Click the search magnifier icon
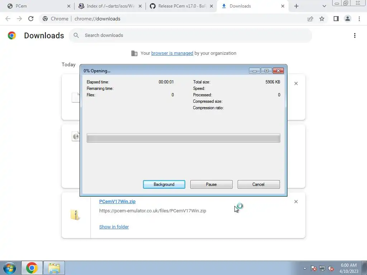The image size is (367, 275). click(x=76, y=35)
